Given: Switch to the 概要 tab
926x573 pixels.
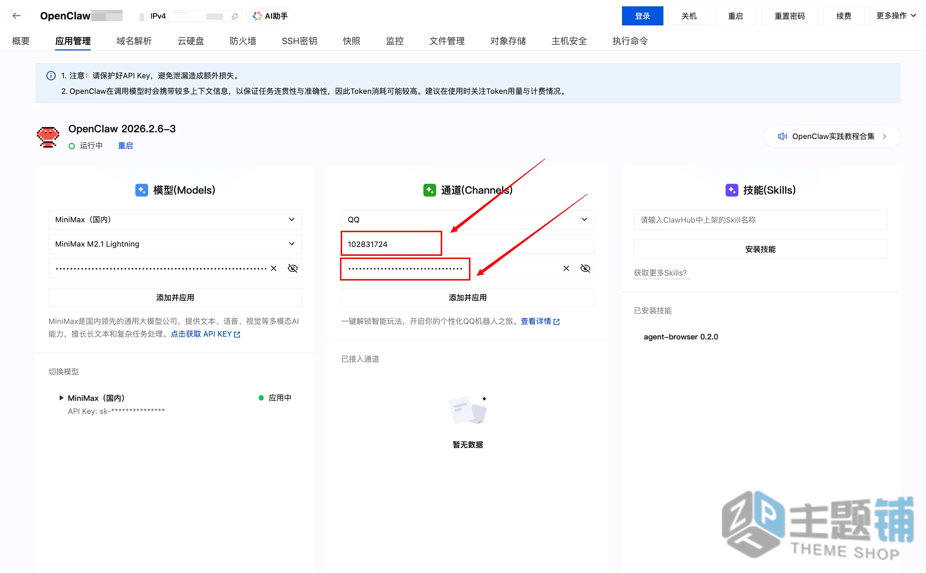Looking at the screenshot, I should [21, 41].
